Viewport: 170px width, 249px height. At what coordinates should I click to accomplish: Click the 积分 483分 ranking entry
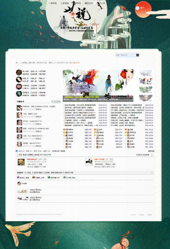(139, 147)
